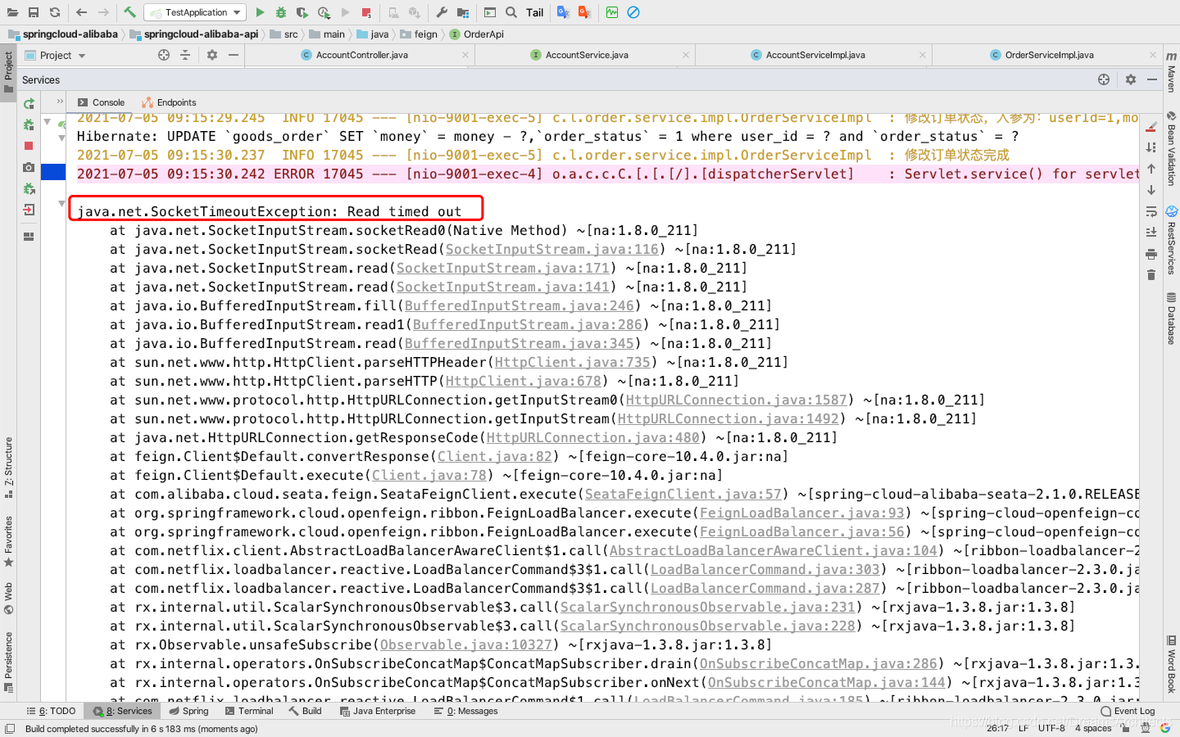This screenshot has width=1180, height=737.
Task: Open the Terminal tool window
Action: (249, 711)
